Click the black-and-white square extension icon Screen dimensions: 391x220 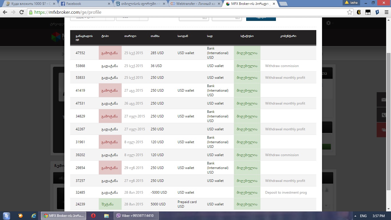(368, 12)
